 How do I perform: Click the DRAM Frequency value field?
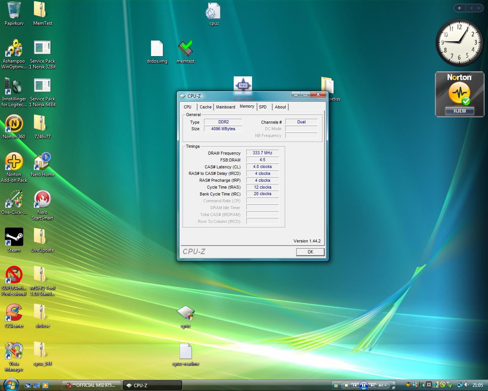(x=262, y=153)
